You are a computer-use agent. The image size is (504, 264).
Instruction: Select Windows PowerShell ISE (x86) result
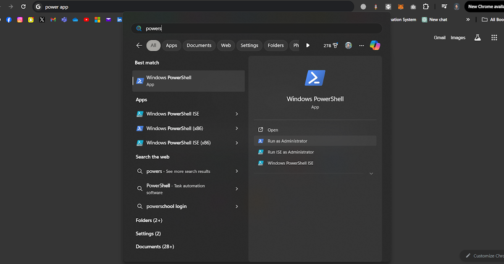[183, 143]
